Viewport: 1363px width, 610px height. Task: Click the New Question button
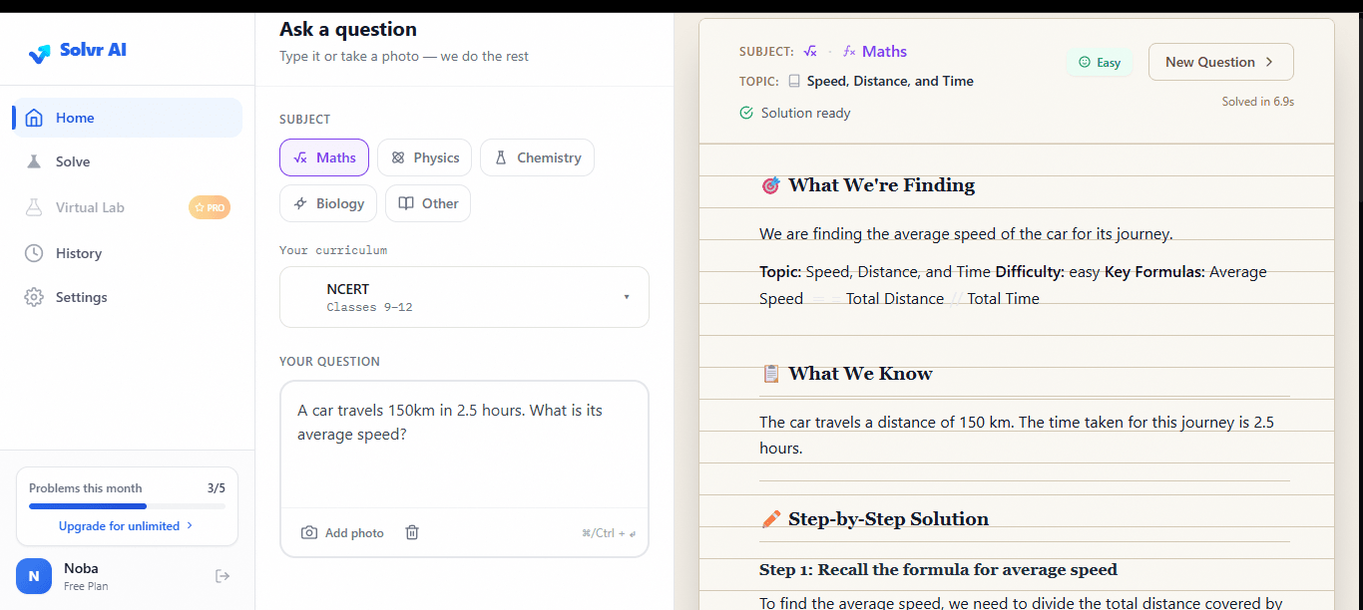coord(1221,62)
